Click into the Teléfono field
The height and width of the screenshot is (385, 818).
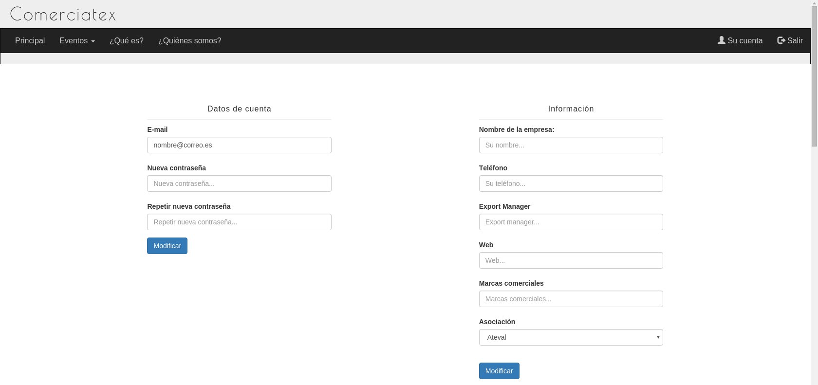coord(571,183)
